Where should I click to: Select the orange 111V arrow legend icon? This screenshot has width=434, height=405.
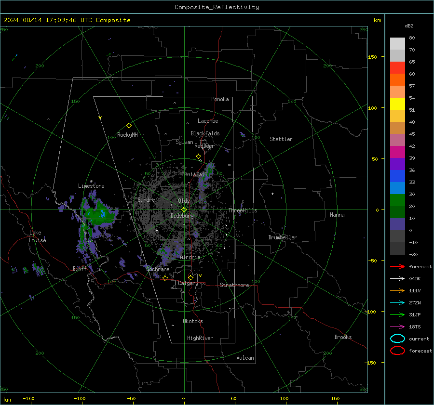point(397,290)
